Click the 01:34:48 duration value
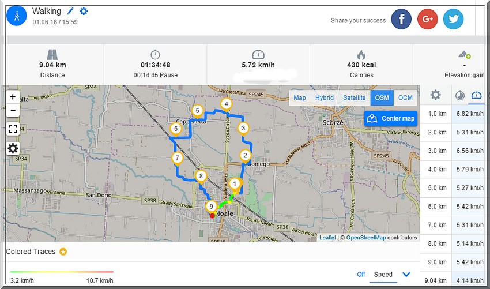490x289 pixels. click(155, 65)
